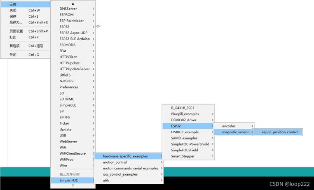Select hardware_specific_examples item
This screenshot has width=314, height=190.
click(x=129, y=156)
